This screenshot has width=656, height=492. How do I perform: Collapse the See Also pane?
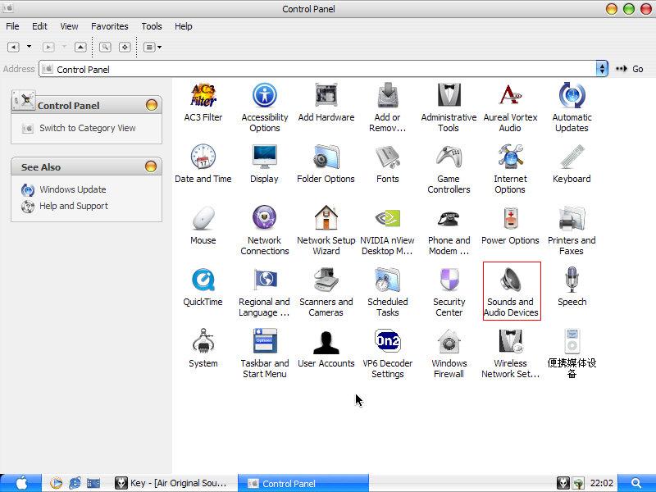(x=151, y=166)
